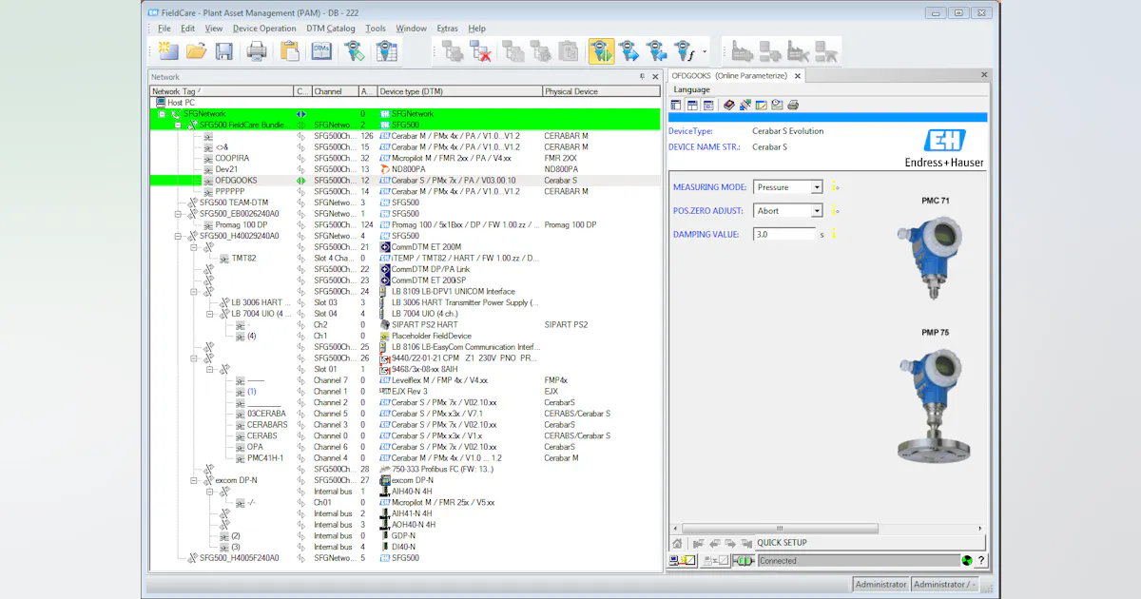Sort by Network Tag column header

point(222,91)
